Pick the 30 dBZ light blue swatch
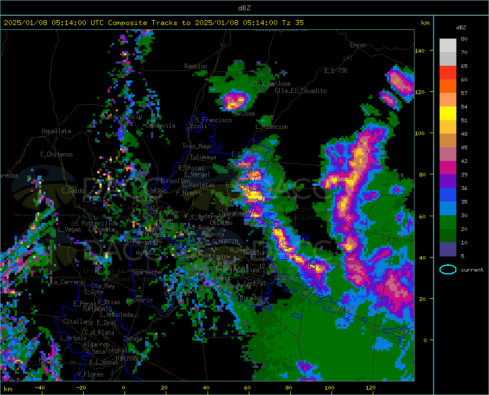 448,209
